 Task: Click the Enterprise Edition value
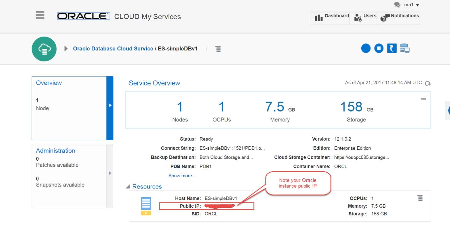click(x=353, y=148)
